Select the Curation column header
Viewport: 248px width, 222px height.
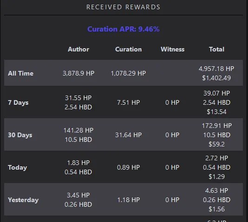pyautogui.click(x=129, y=49)
